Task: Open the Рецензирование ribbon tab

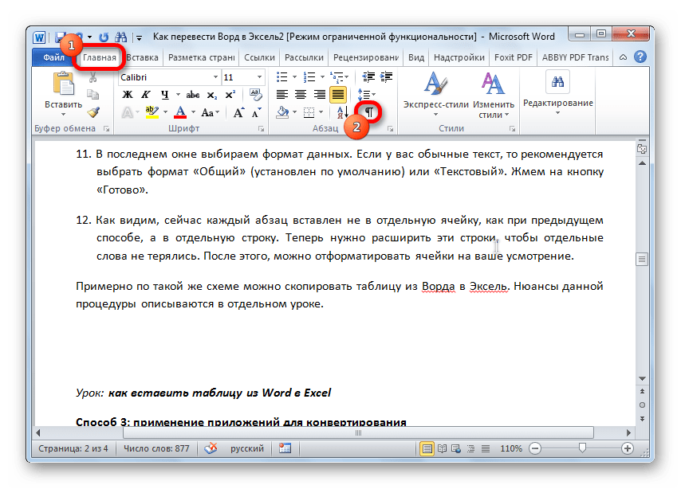Action: 366,57
